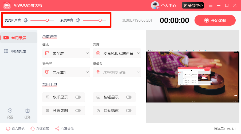Click the 视频列表 list icon
The image size is (241, 134).
point(6,51)
